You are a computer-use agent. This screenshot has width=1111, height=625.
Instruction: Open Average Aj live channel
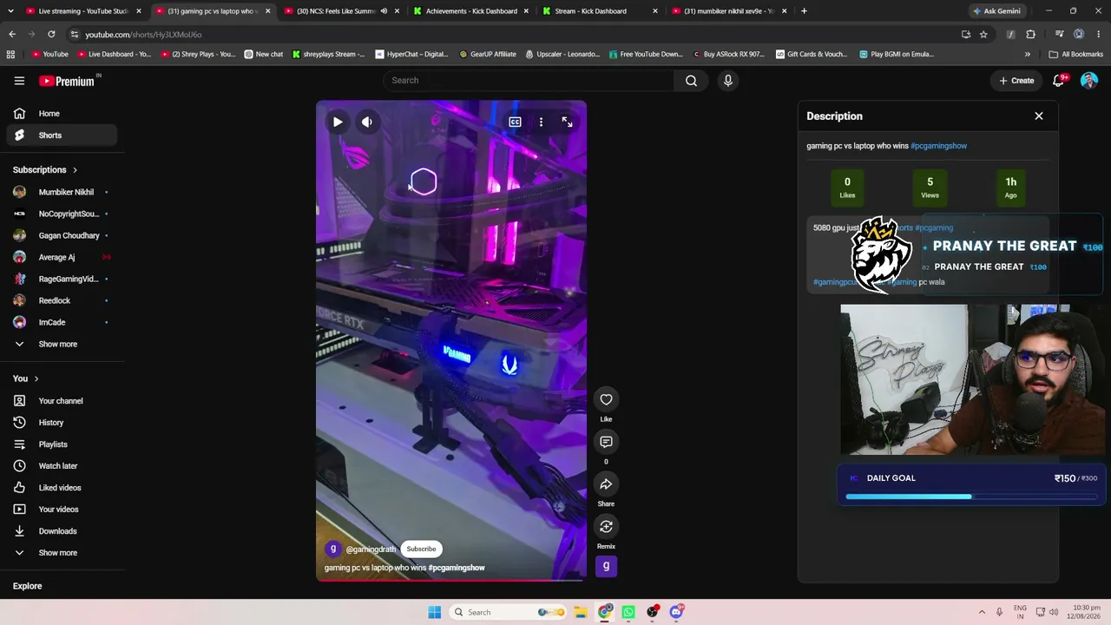click(x=62, y=257)
